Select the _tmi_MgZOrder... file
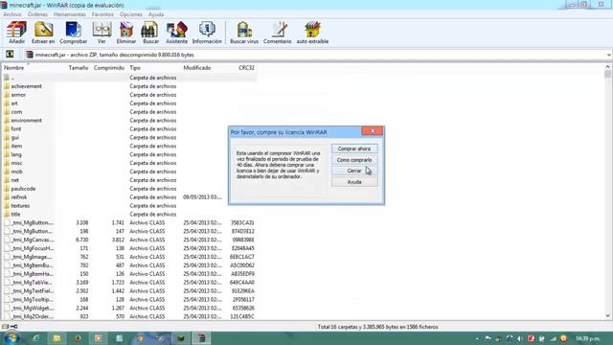The width and height of the screenshot is (613, 345). [x=129, y=316]
